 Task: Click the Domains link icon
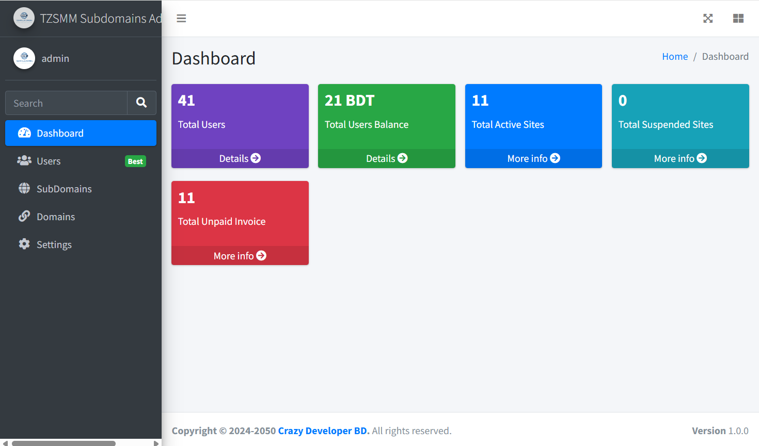[24, 216]
